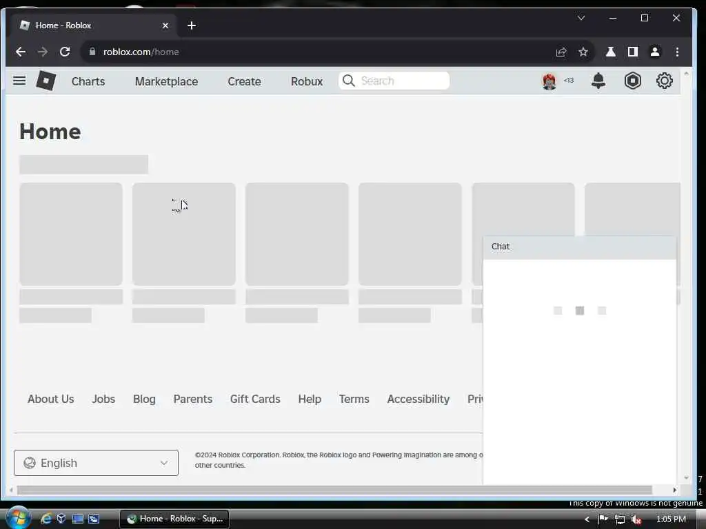The height and width of the screenshot is (529, 706).
Task: Open the About Us footer link
Action: [x=50, y=399]
